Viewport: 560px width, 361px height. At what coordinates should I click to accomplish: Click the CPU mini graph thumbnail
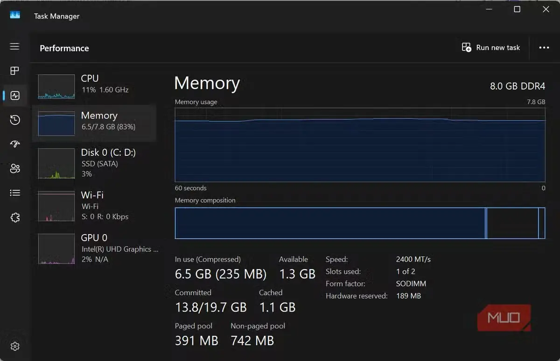56,87
